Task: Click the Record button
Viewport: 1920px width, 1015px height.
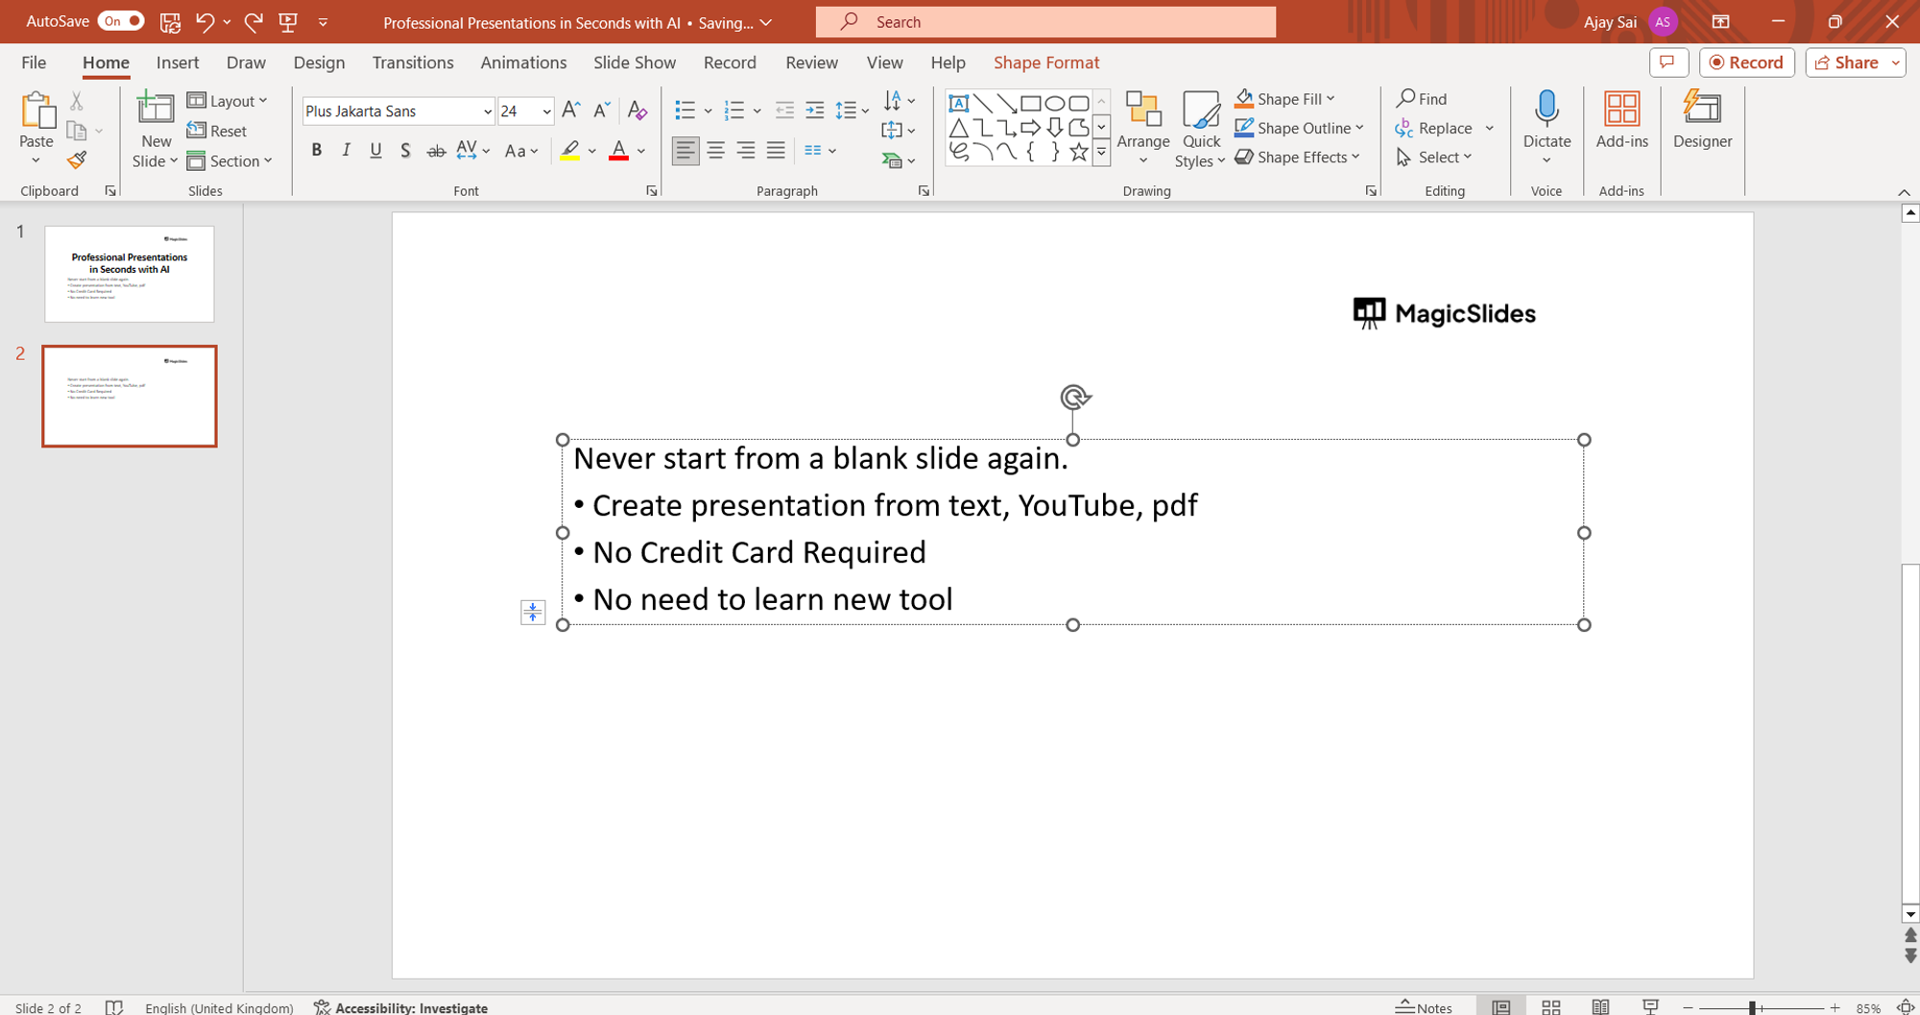Action: (1747, 62)
